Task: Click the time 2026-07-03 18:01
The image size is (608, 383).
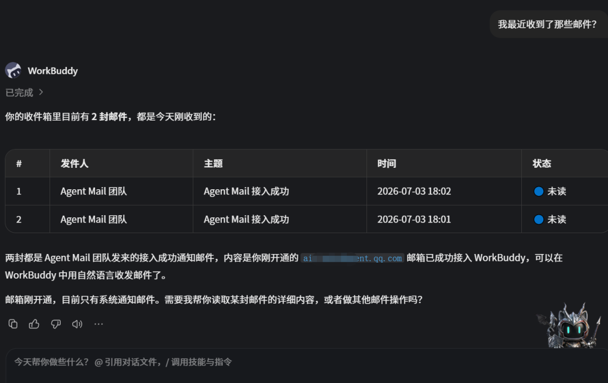Action: click(414, 219)
